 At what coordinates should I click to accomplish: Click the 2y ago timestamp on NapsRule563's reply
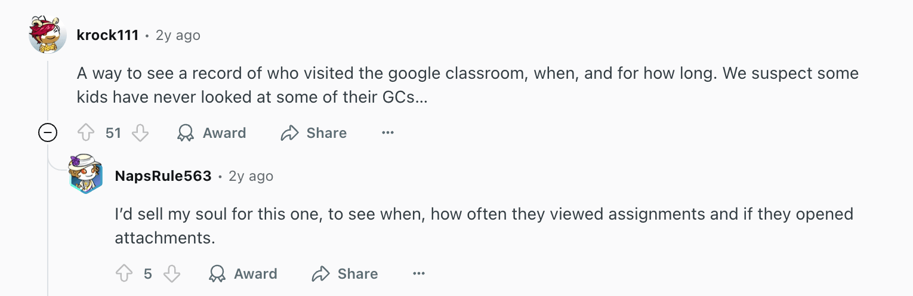(x=251, y=176)
